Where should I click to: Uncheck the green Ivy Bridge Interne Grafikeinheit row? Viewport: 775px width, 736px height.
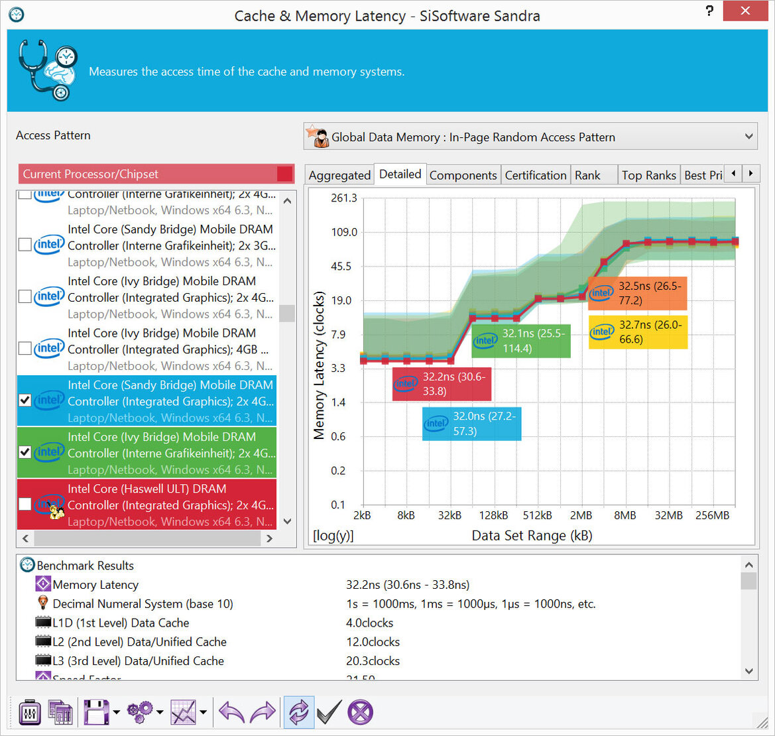(x=25, y=452)
